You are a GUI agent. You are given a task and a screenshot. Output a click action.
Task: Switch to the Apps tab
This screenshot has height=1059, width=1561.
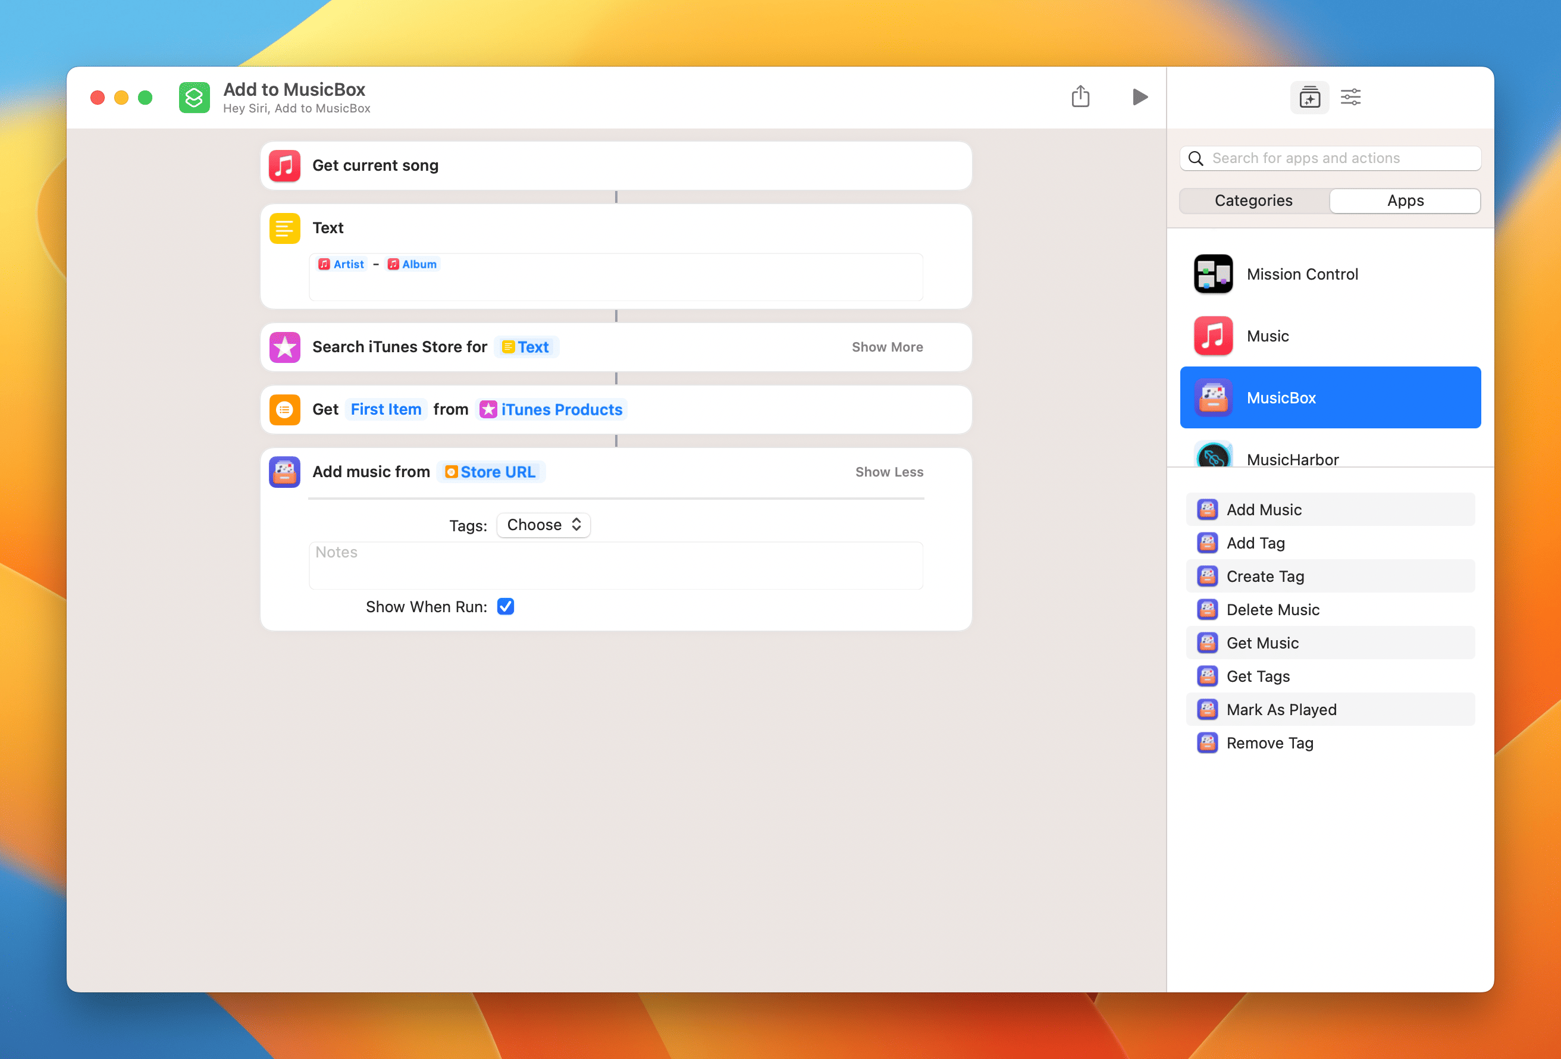(x=1405, y=201)
